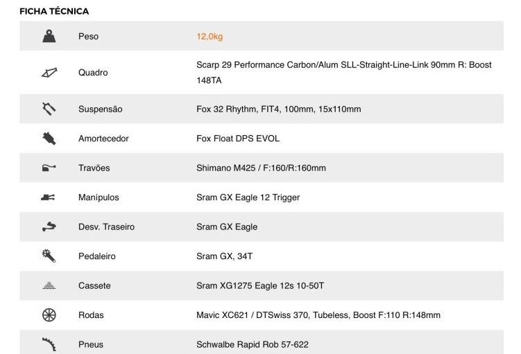Screen dimensions: 521x354
Task: Click the tire icon beside Pneus
Action: click(49, 344)
